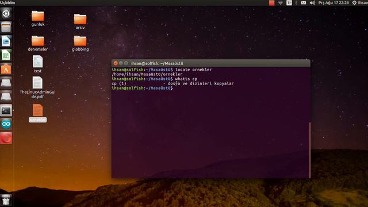368x207 pixels.
Task: Close the terminal window
Action: pos(116,63)
